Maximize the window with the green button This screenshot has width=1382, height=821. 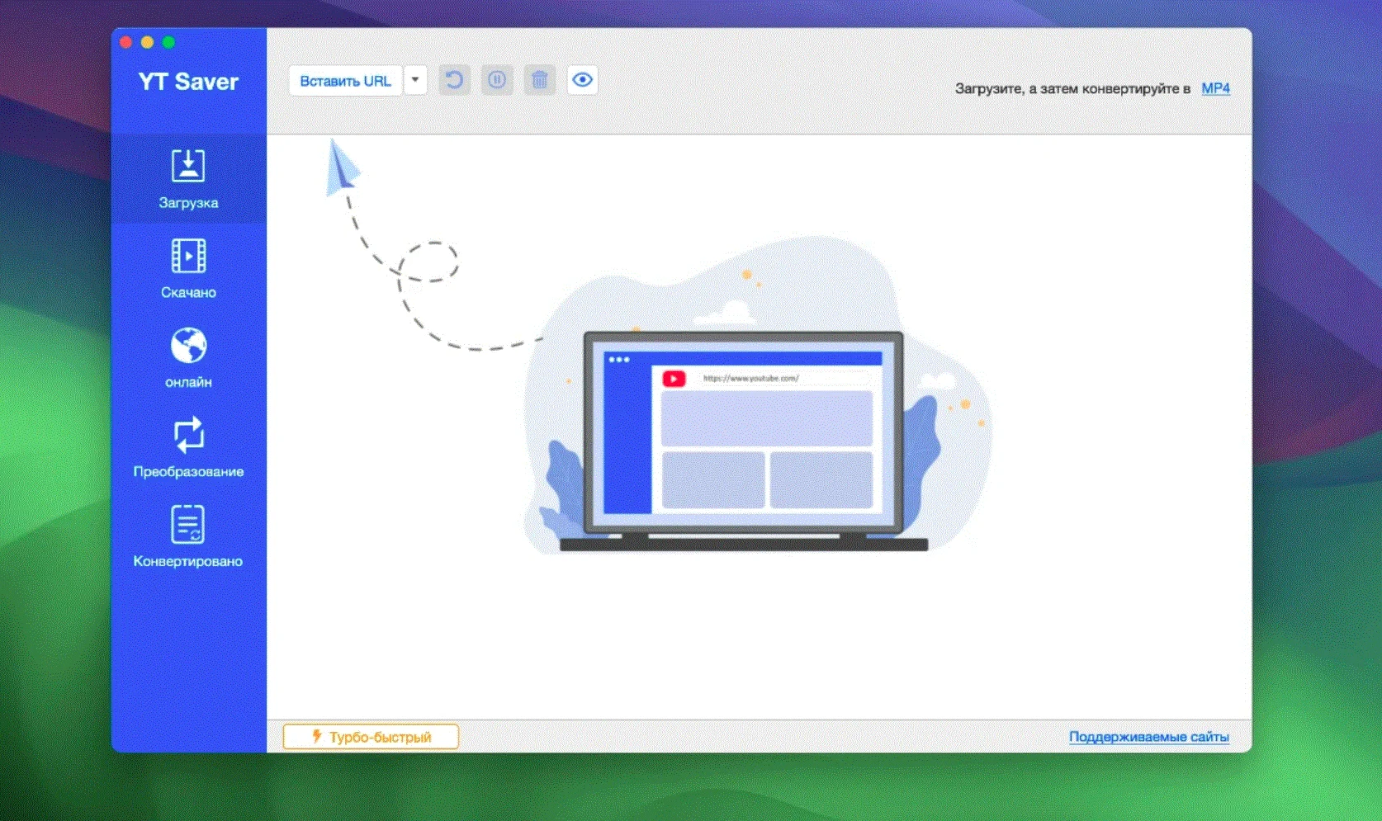pyautogui.click(x=168, y=42)
